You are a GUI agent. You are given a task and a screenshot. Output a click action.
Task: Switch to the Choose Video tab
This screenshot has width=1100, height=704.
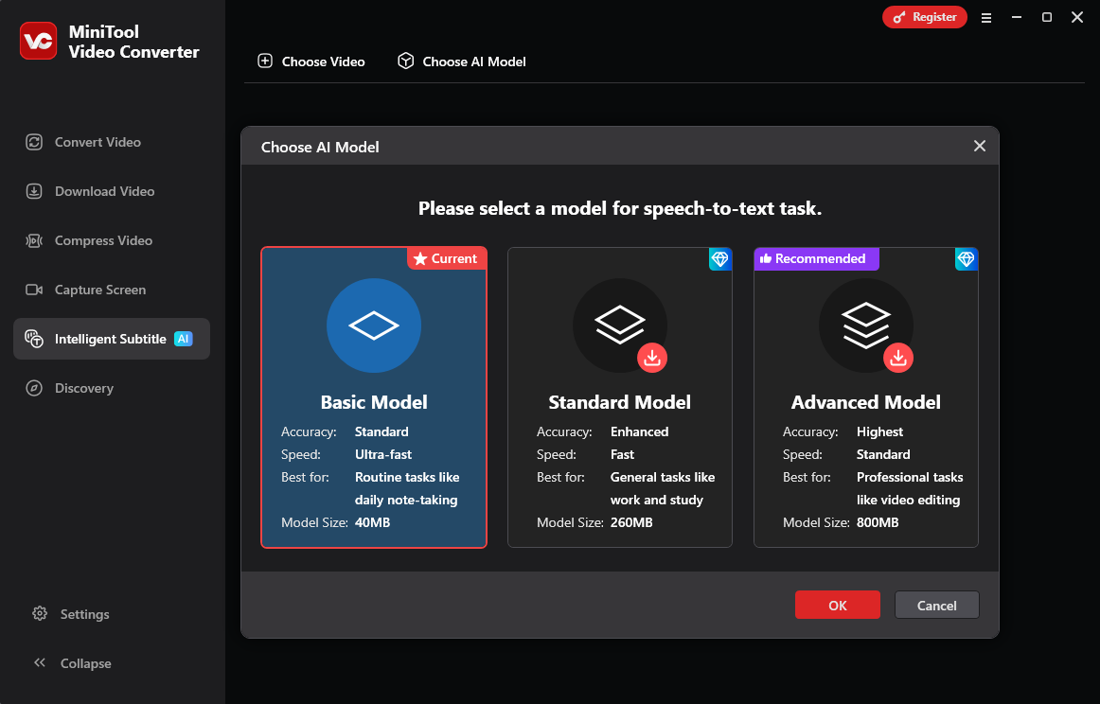[310, 62]
